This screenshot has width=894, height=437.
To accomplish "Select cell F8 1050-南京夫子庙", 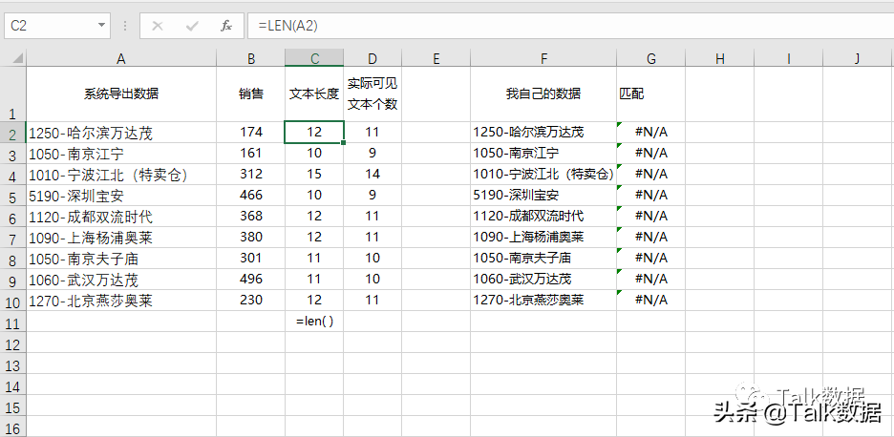I will click(543, 259).
